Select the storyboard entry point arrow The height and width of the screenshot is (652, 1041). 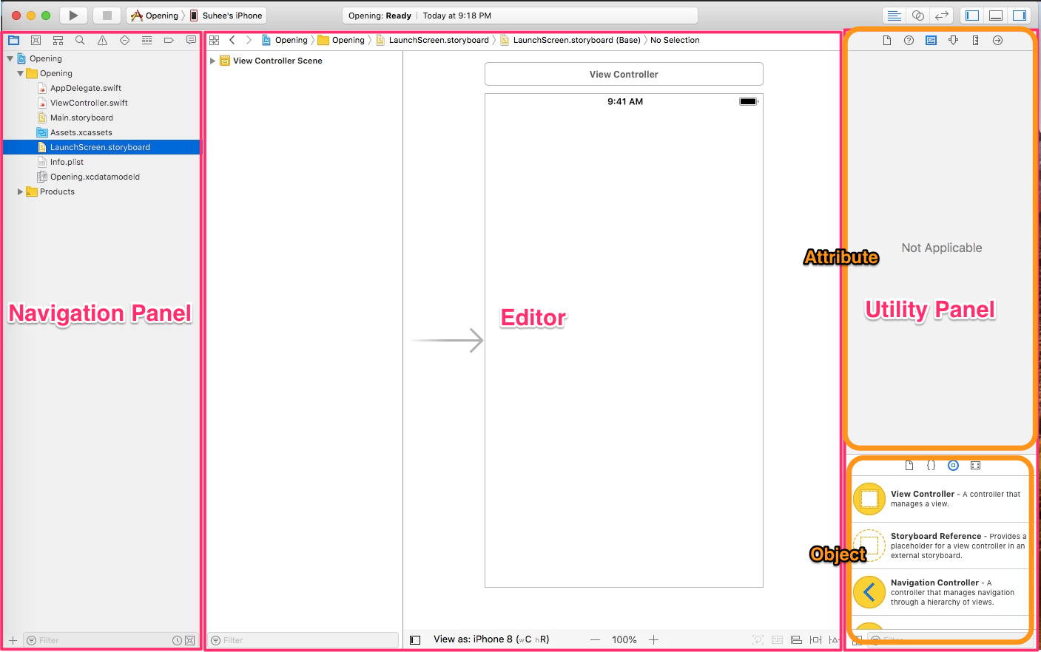[x=447, y=340]
